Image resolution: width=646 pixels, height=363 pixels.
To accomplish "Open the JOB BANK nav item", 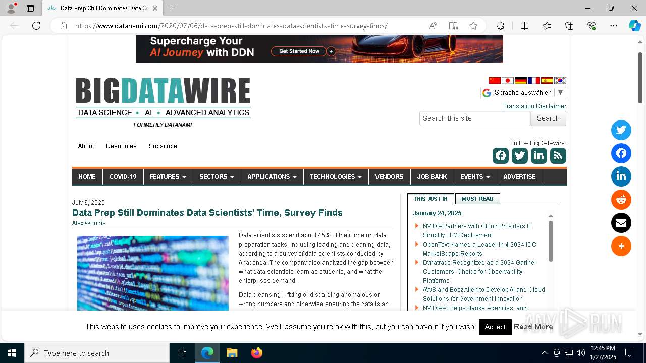I will pos(432,177).
